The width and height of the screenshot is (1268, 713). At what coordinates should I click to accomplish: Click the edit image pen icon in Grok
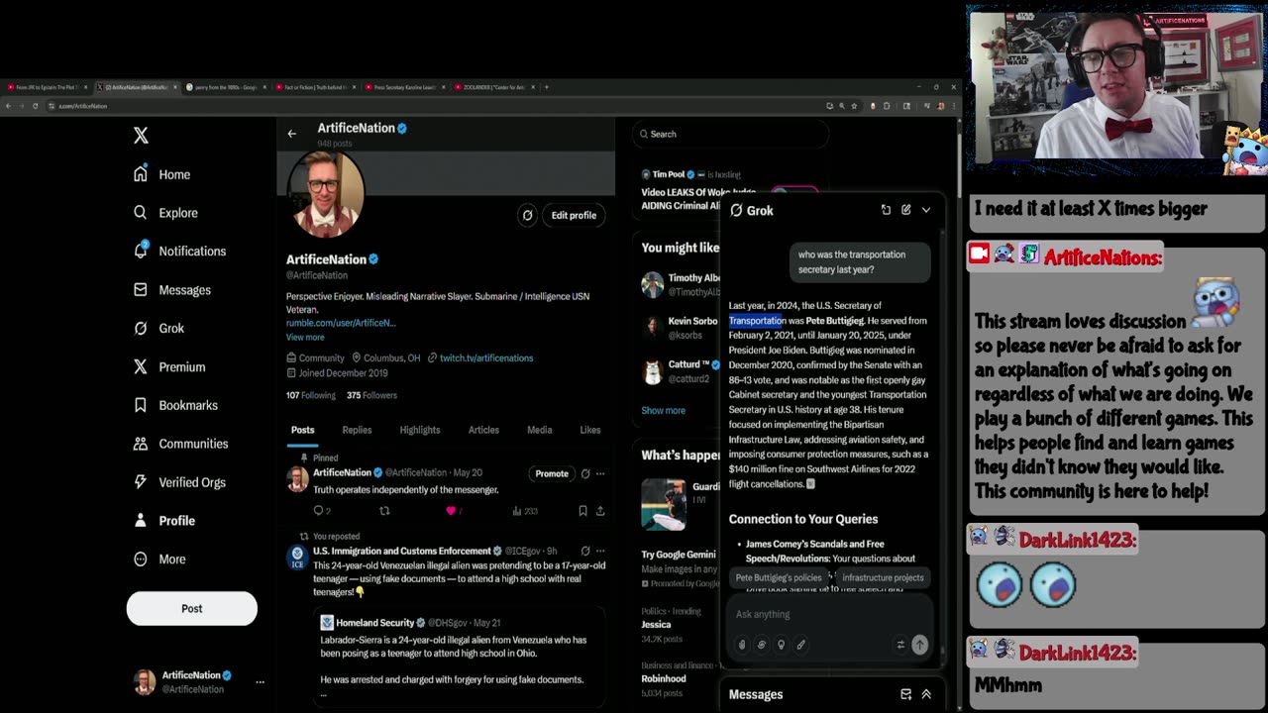coord(800,645)
